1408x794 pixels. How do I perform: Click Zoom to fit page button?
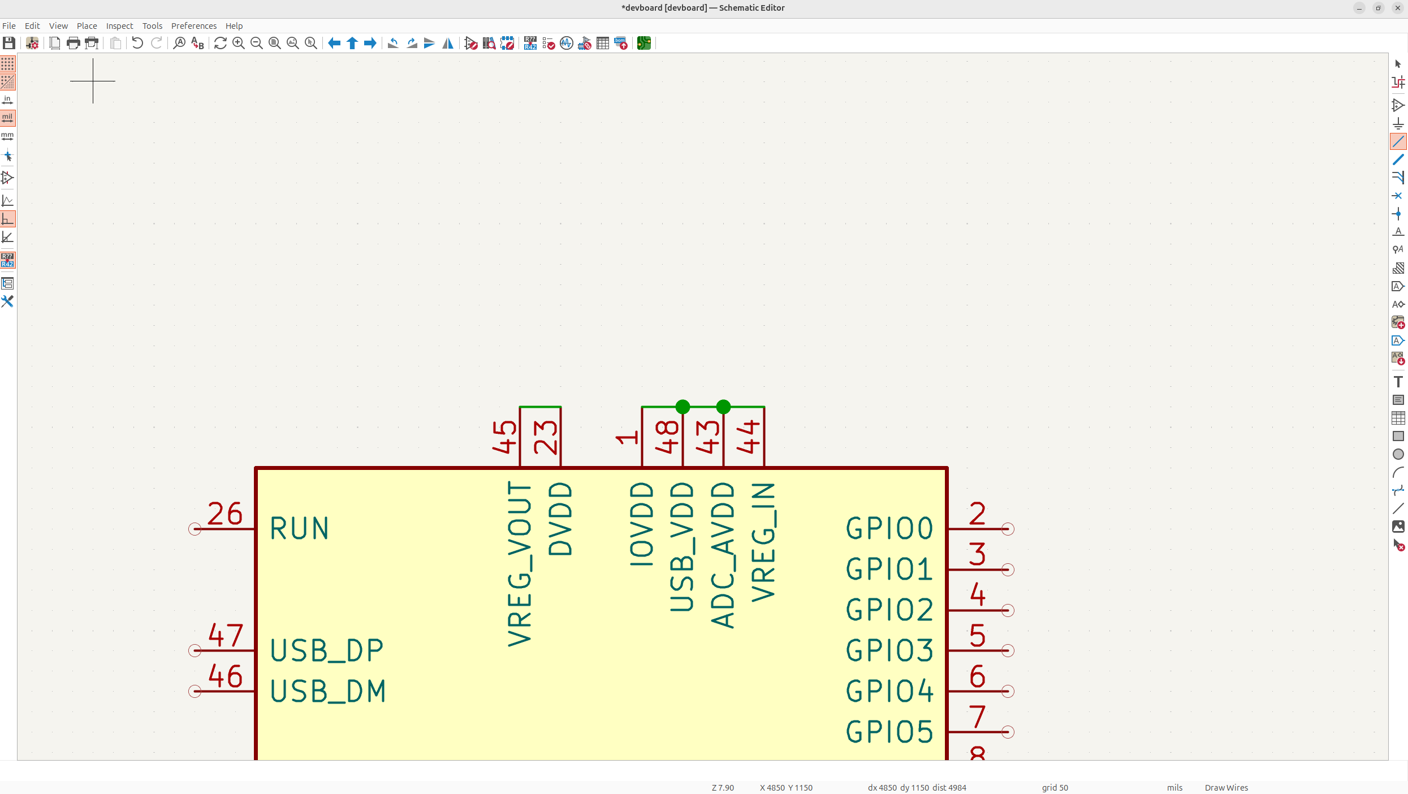point(274,43)
